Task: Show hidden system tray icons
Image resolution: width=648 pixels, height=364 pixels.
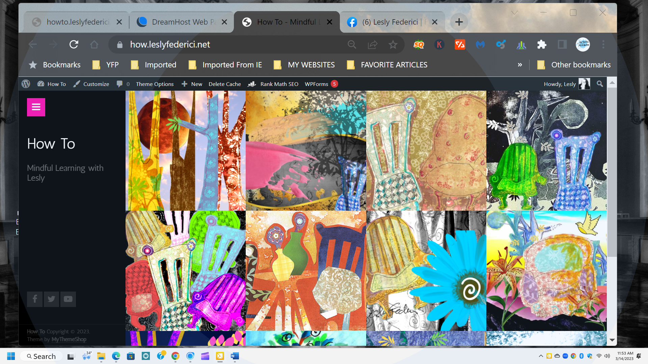Action: point(541,356)
